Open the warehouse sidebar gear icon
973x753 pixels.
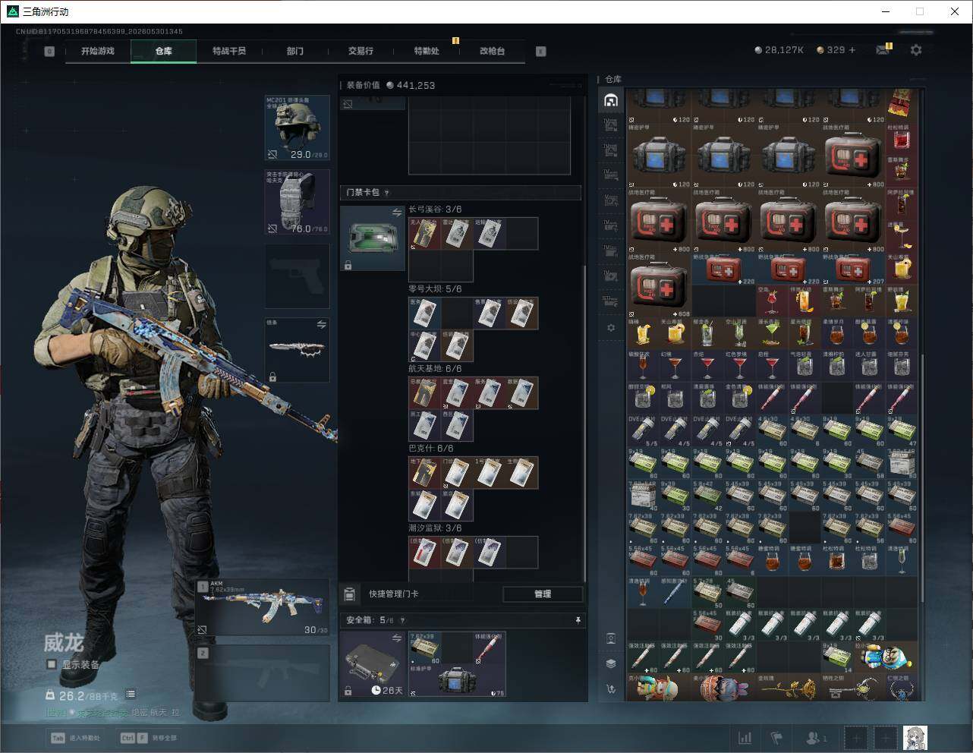pos(611,328)
